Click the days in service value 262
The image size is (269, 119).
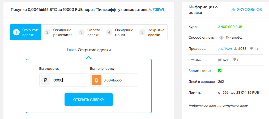(221, 82)
